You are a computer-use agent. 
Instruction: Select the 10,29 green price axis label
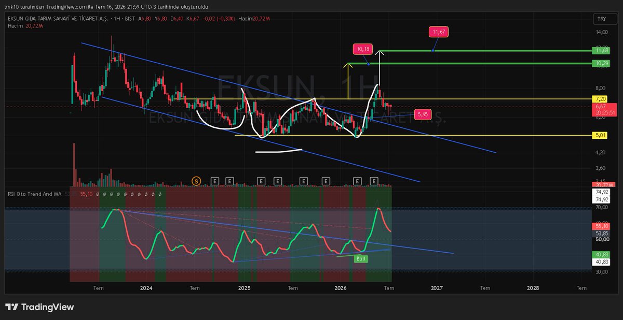602,63
